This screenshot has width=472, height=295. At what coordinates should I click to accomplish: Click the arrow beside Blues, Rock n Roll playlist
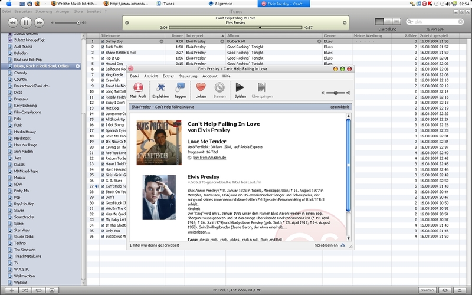pos(78,66)
